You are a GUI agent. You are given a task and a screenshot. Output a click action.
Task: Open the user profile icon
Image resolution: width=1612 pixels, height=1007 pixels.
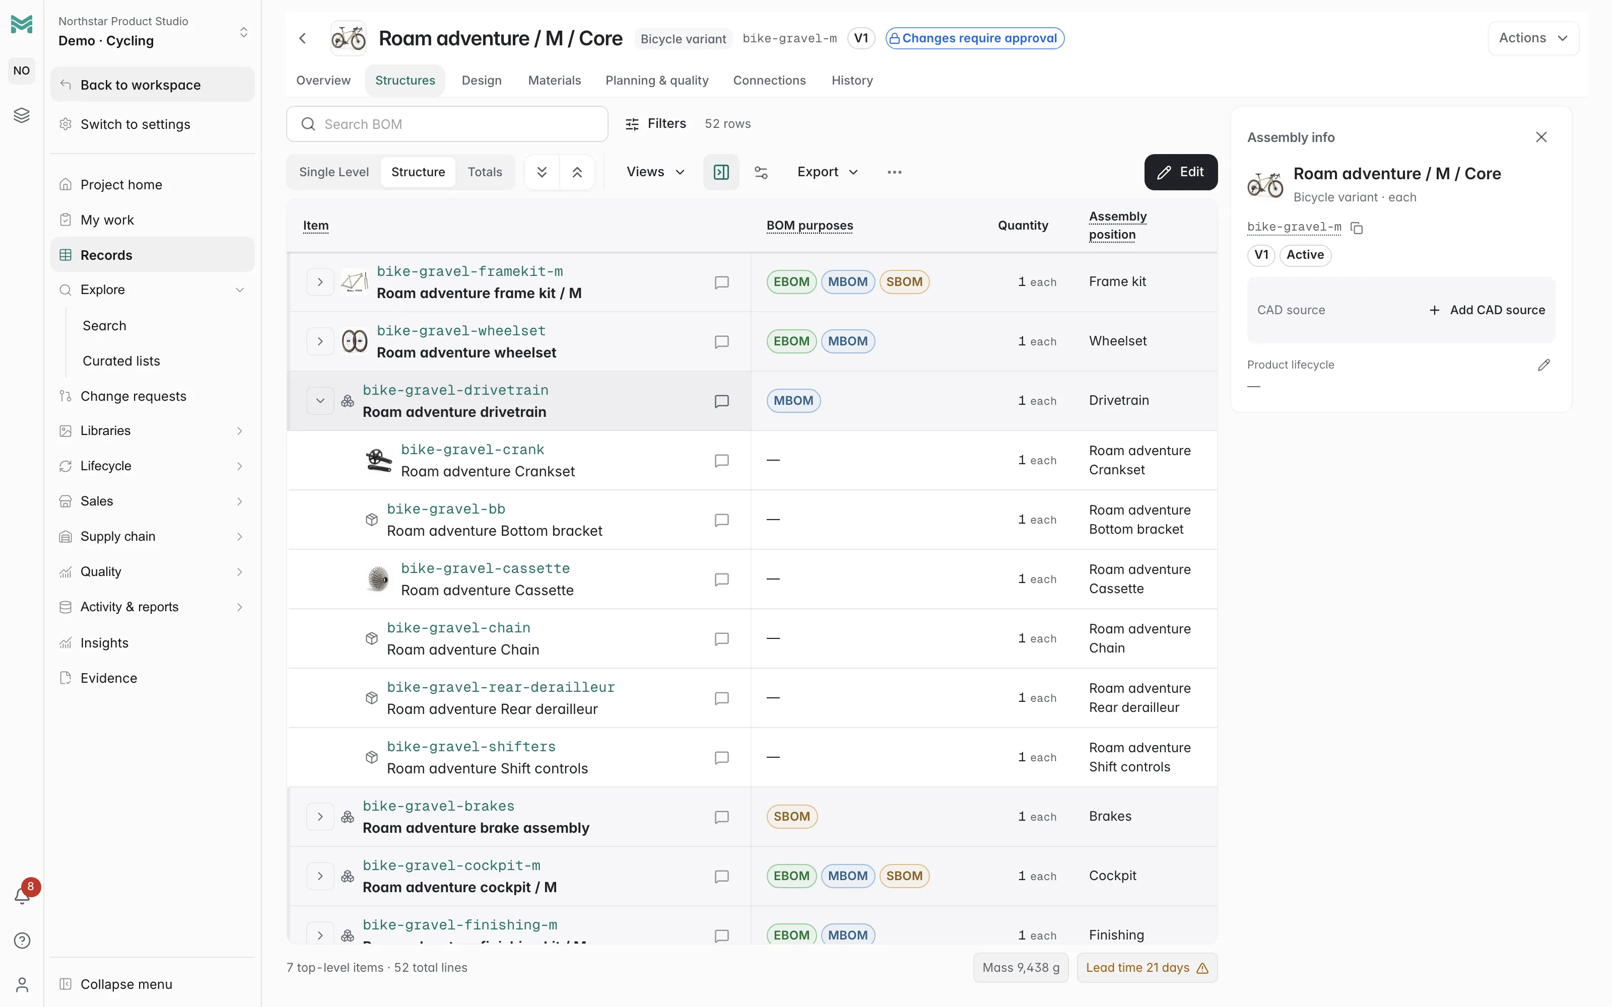click(22, 984)
